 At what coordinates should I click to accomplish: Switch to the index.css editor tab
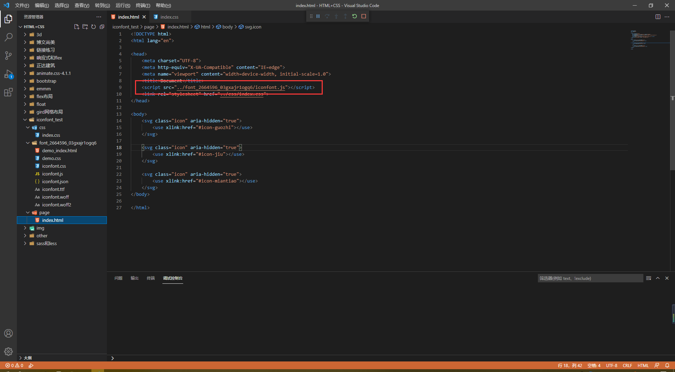[169, 17]
